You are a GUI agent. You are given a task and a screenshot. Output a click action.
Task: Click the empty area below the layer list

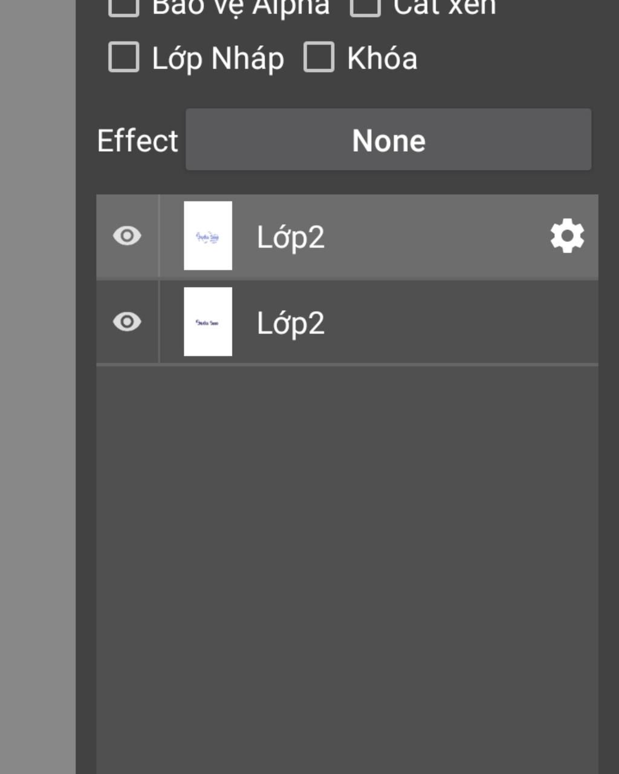[x=347, y=544]
